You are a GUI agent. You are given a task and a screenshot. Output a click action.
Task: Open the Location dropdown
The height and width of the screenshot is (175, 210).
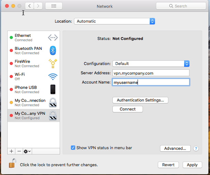click(x=114, y=21)
